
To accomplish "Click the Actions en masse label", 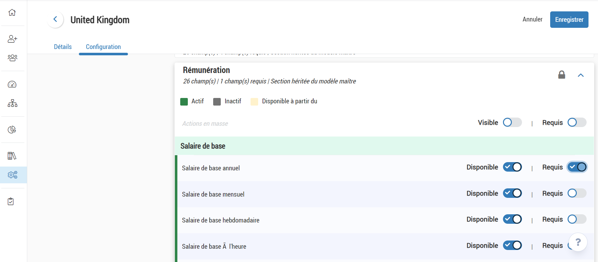I will click(x=205, y=124).
